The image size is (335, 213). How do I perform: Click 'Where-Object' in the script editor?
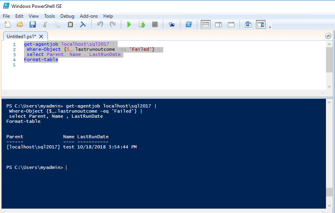[44, 49]
